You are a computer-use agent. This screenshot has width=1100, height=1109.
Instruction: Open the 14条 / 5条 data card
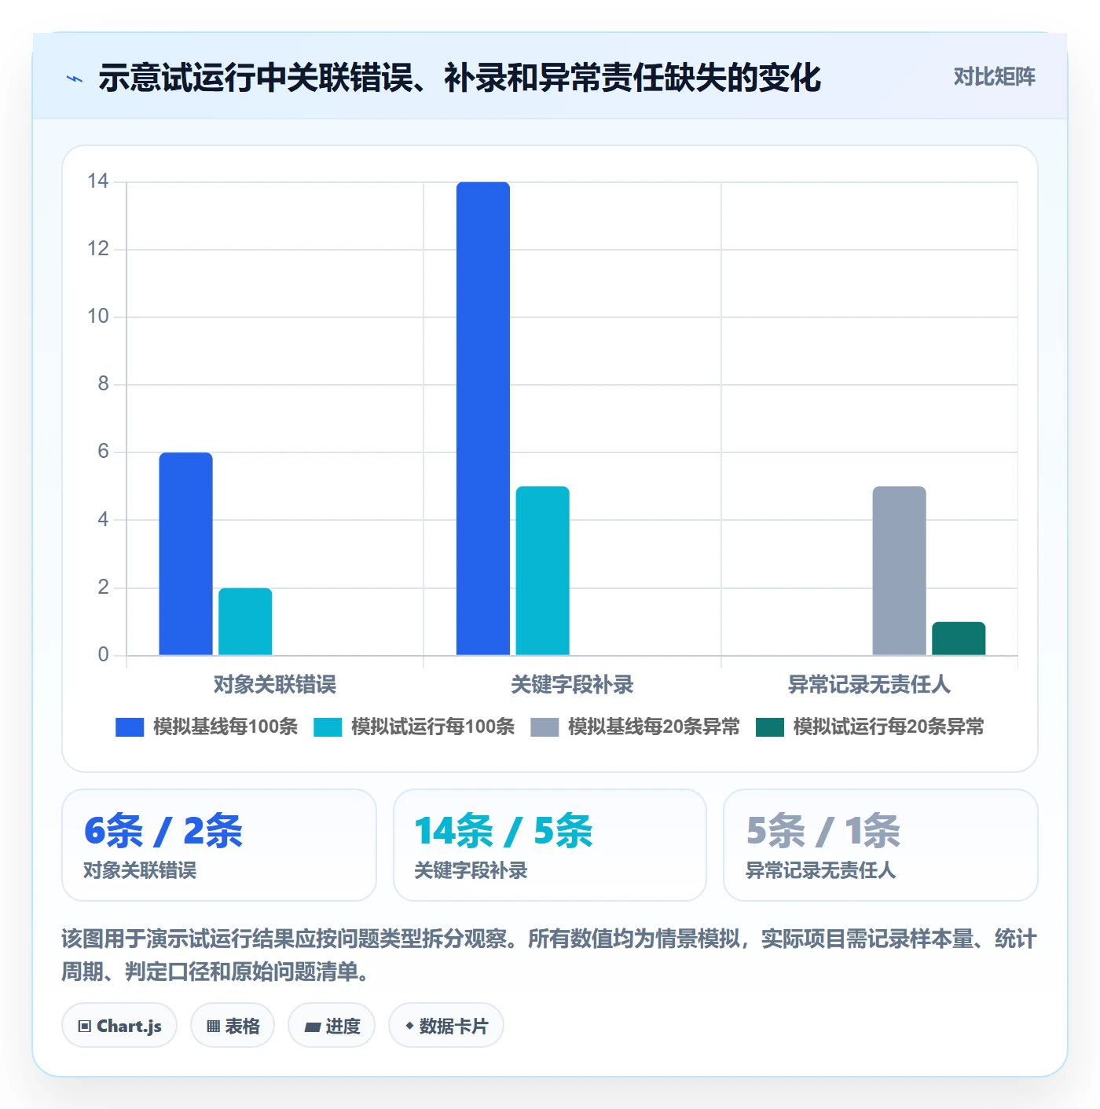[x=550, y=845]
